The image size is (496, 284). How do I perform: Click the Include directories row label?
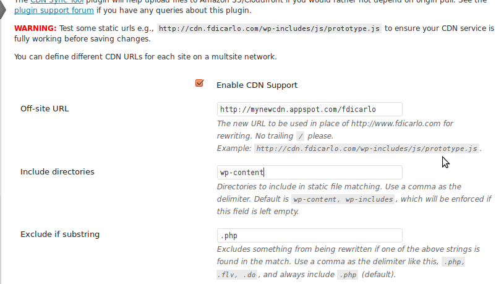(58, 171)
